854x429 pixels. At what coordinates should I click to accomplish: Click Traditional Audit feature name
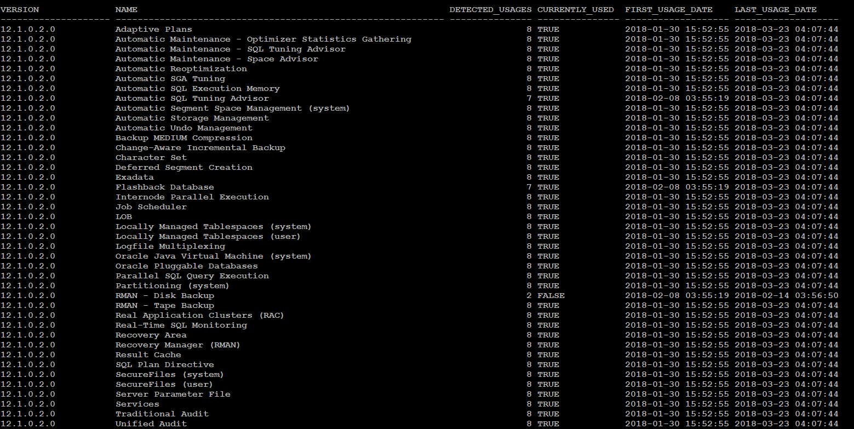pos(162,414)
